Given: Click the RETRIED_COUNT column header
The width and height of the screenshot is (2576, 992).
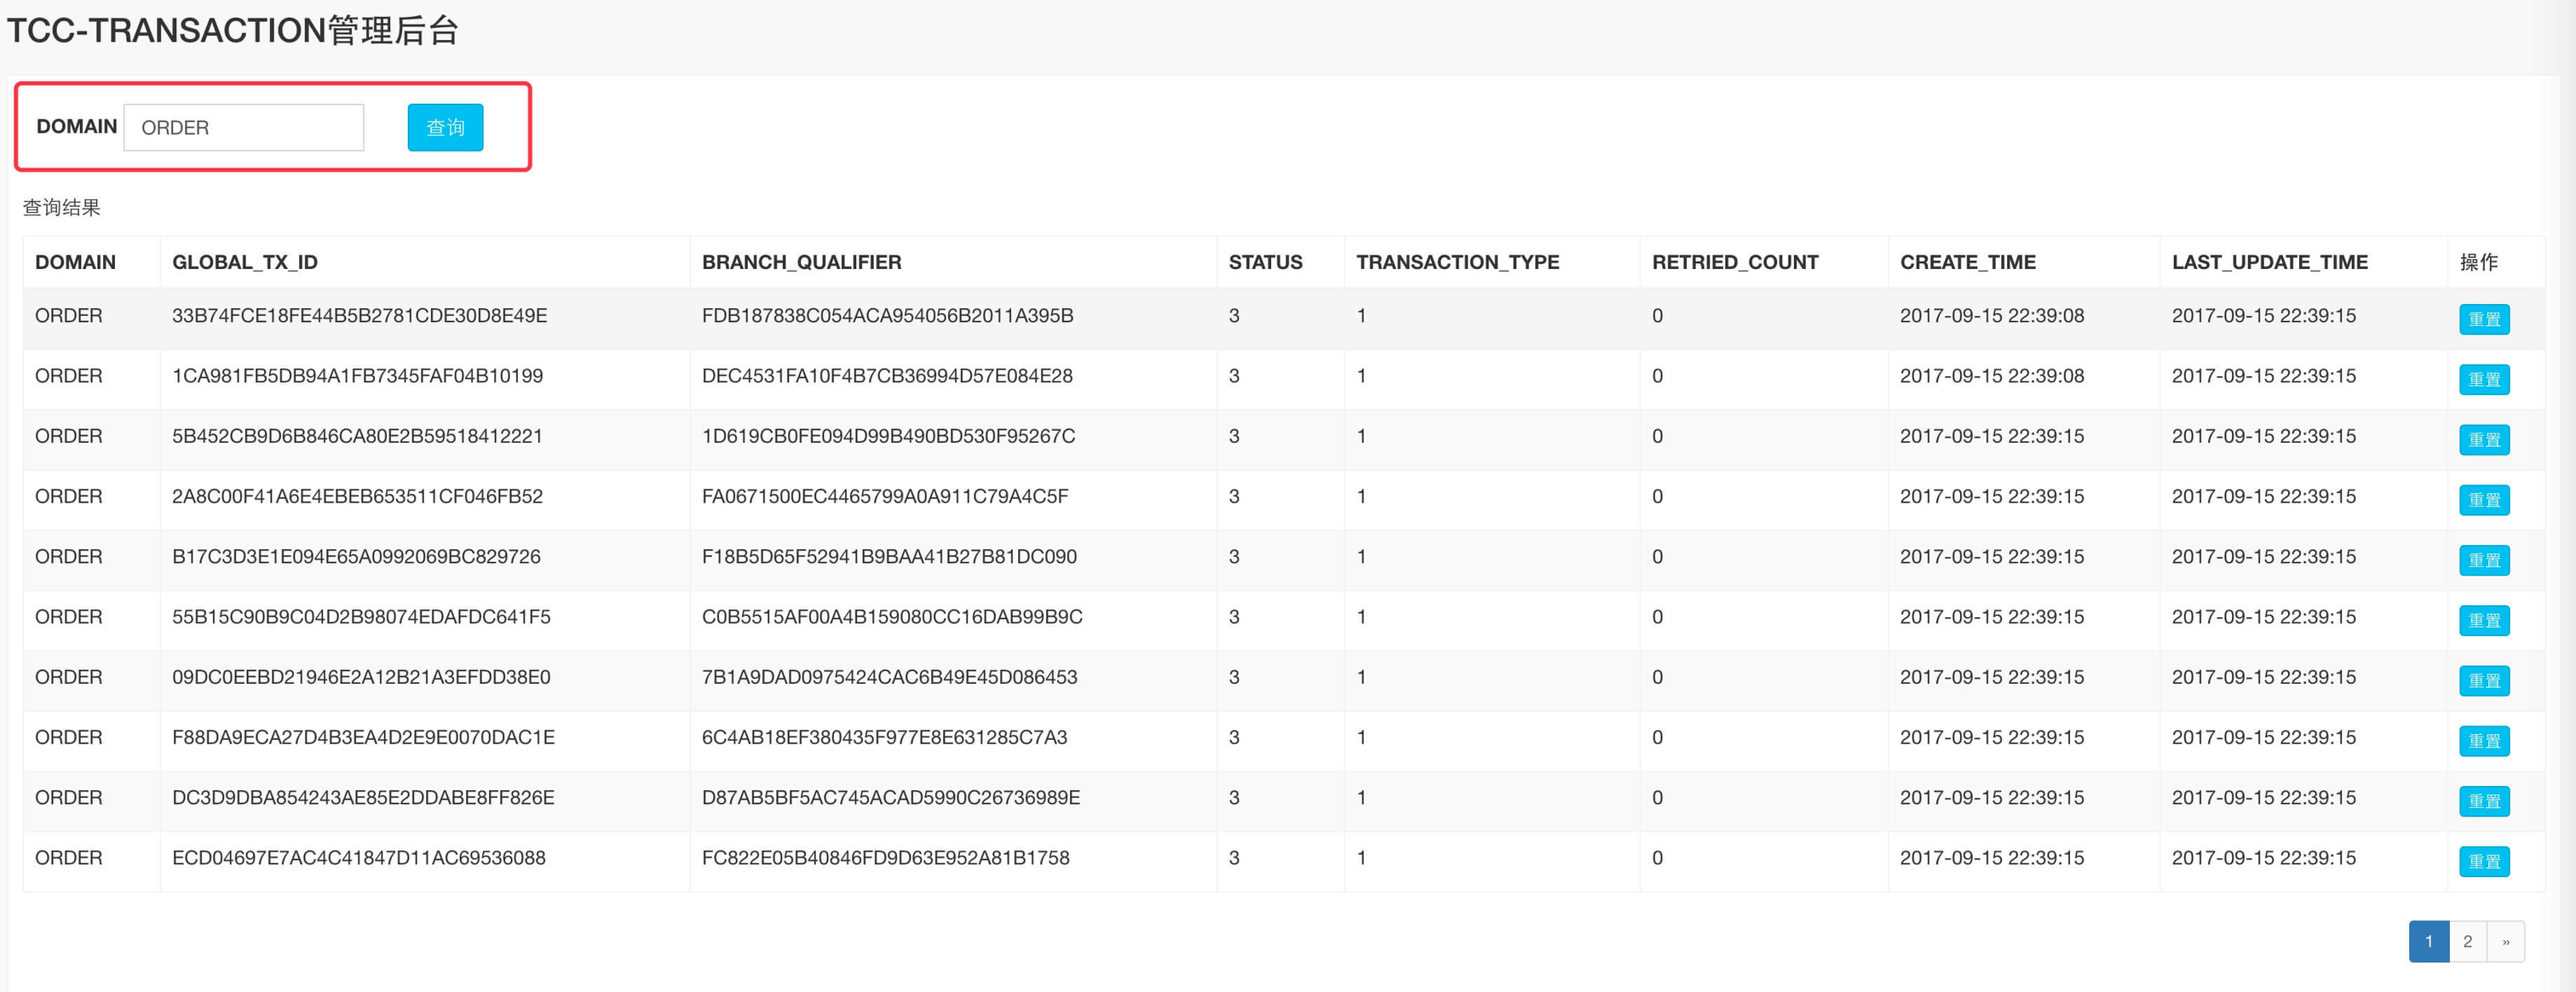Looking at the screenshot, I should 1734,262.
